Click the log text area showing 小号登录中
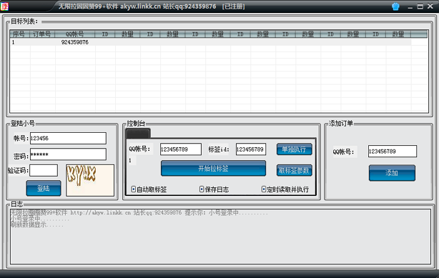Viewport: 439px width, 278px height. (220, 237)
